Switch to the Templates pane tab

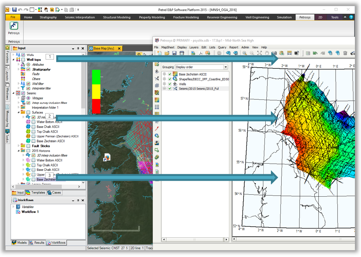coord(36,192)
